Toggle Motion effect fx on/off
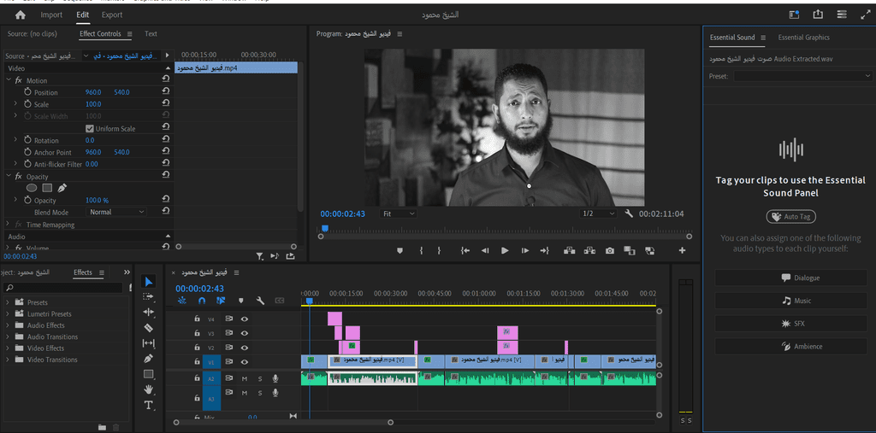The image size is (876, 433). [x=19, y=80]
